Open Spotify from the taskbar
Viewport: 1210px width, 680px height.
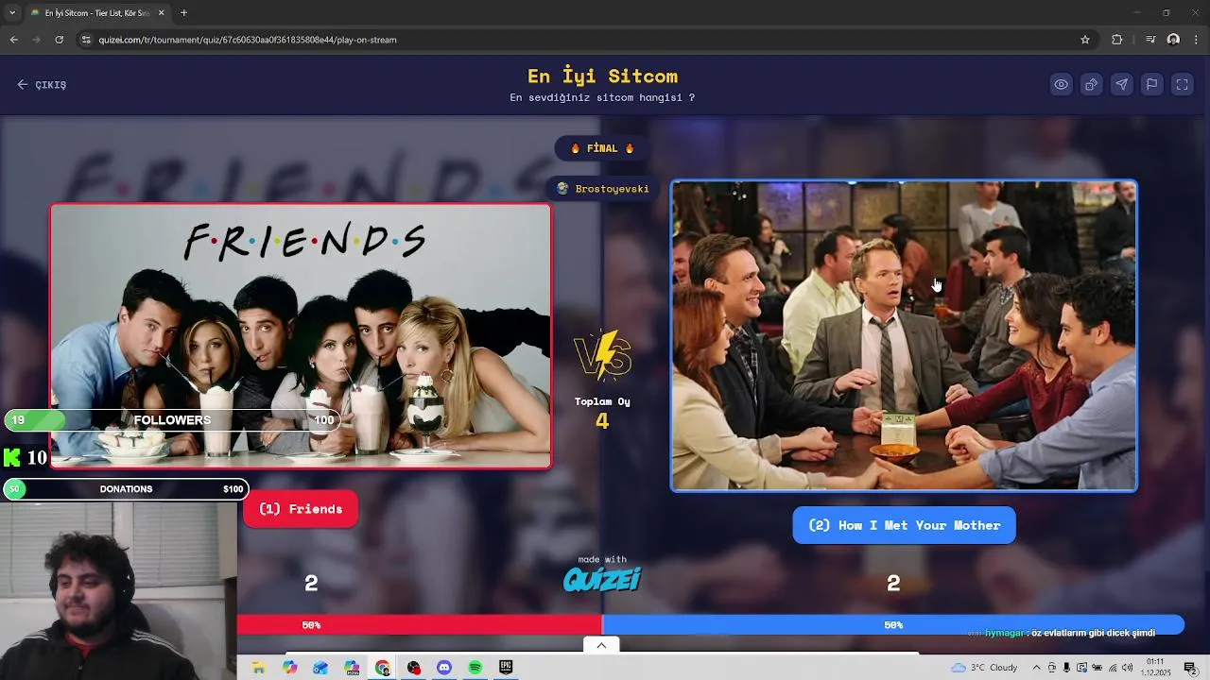[x=475, y=668]
